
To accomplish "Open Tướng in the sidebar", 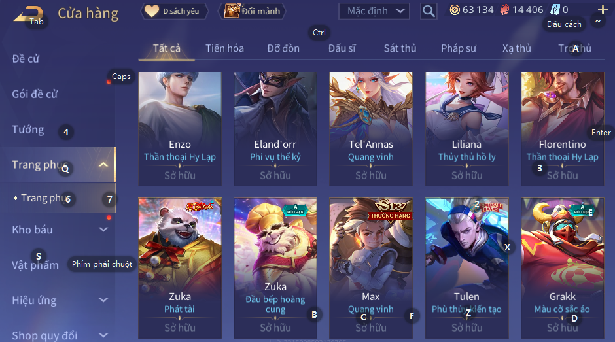I will (28, 129).
